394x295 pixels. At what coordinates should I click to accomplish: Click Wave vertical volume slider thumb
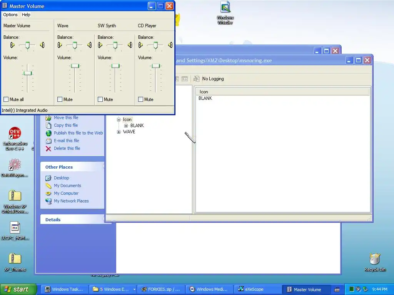click(x=75, y=66)
